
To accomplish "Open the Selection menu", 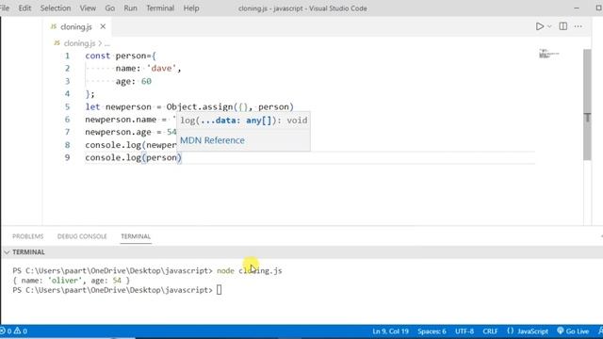I will pyautogui.click(x=56, y=8).
